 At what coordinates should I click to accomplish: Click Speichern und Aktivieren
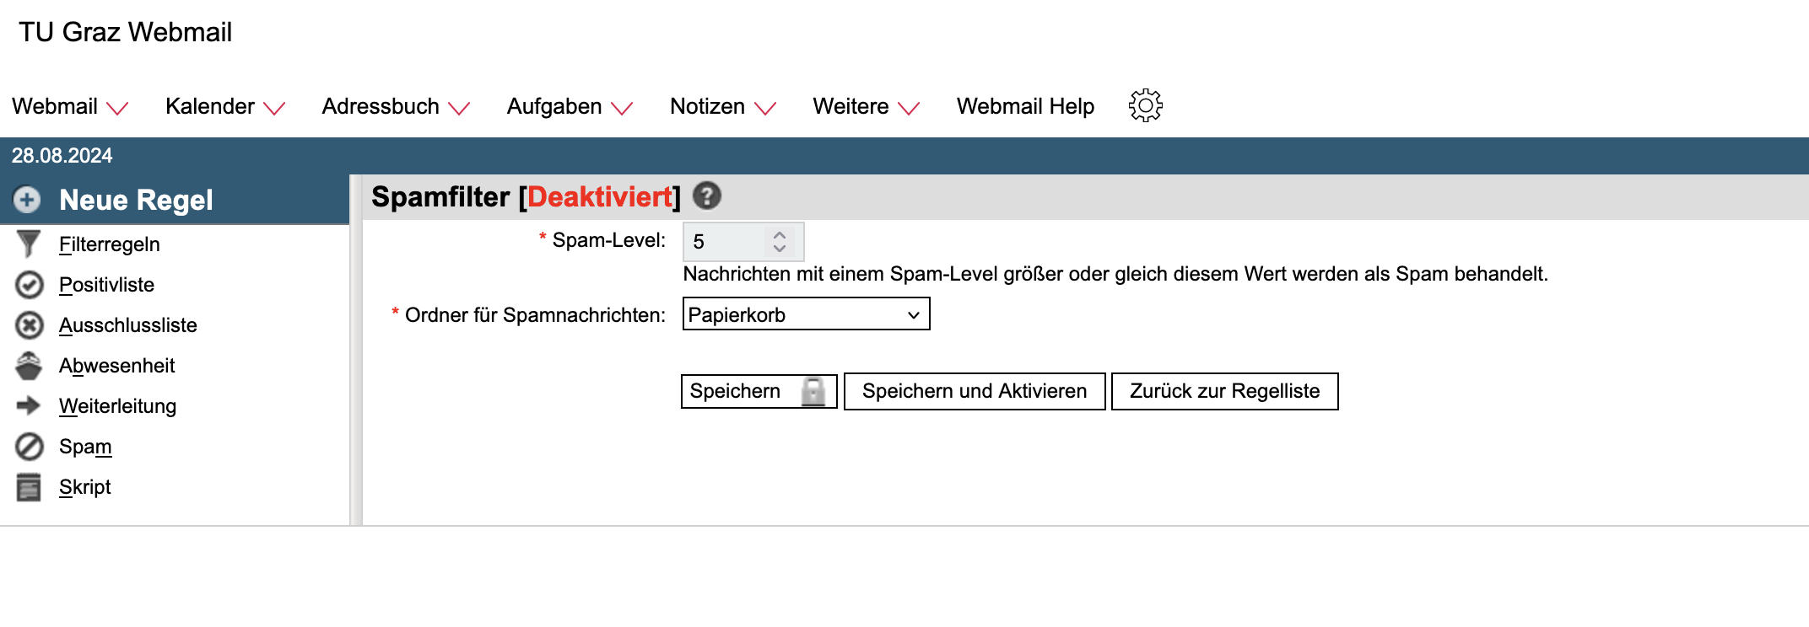pos(975,391)
